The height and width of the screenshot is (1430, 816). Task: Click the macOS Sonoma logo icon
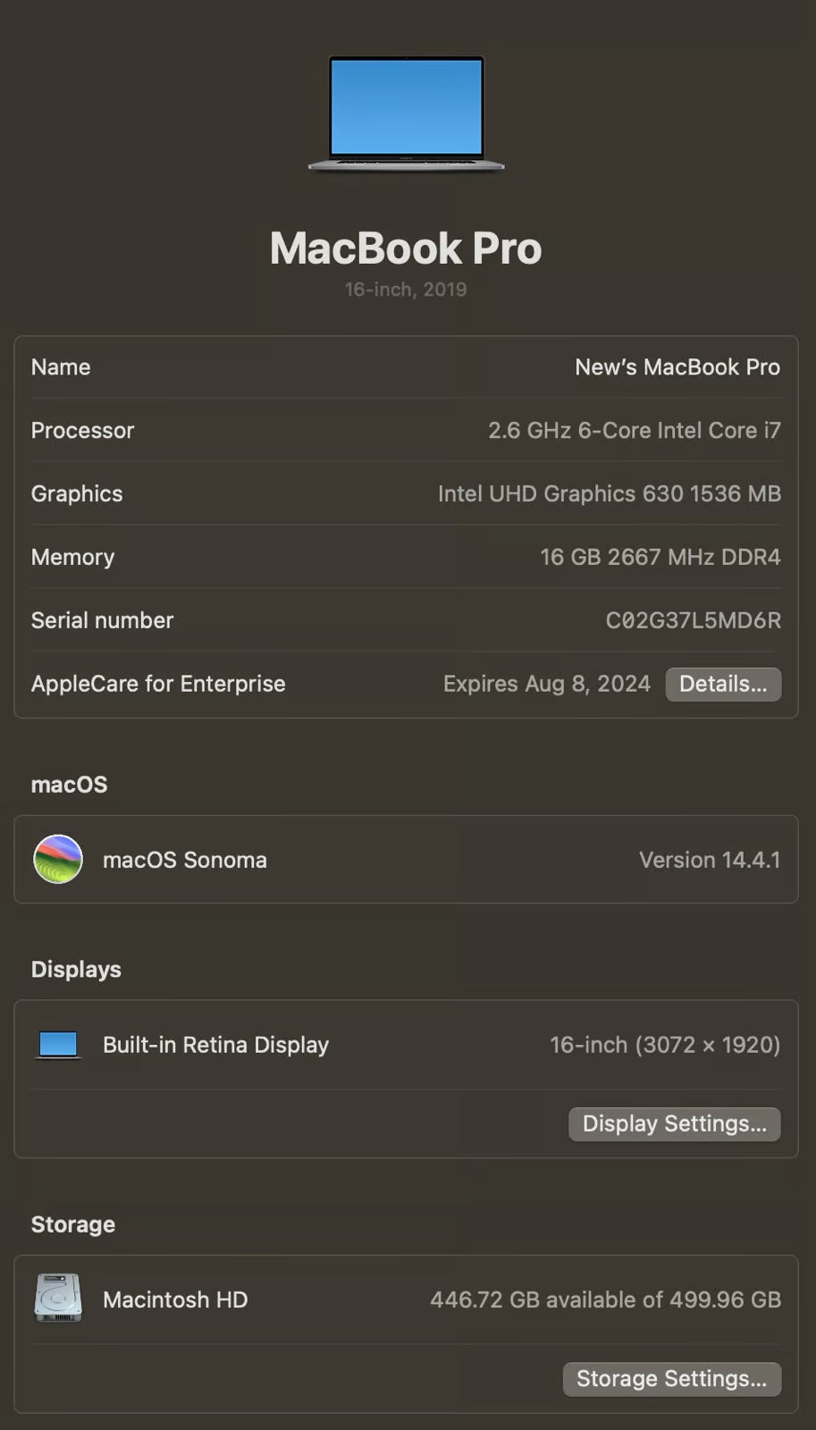[x=58, y=859]
